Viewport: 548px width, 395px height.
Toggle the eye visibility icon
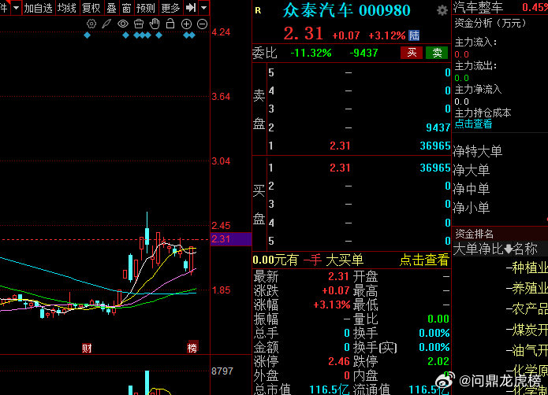(123, 24)
